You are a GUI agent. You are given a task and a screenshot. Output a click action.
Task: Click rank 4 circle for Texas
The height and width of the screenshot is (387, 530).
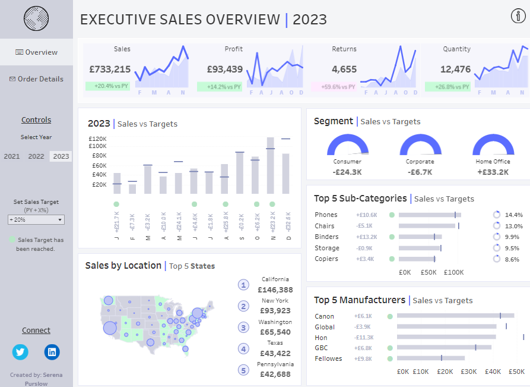[243, 349]
